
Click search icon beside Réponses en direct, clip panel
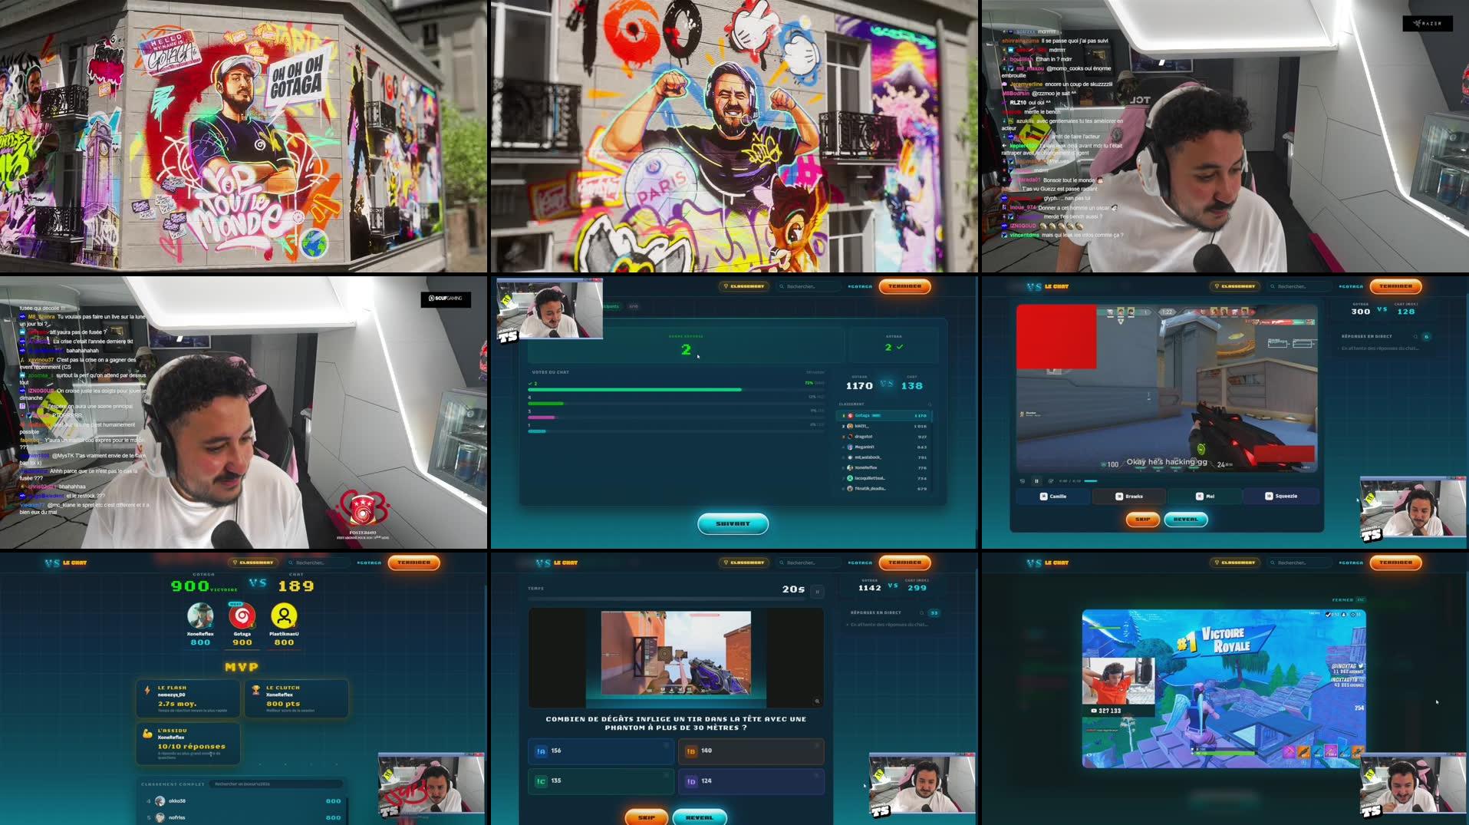1415,336
